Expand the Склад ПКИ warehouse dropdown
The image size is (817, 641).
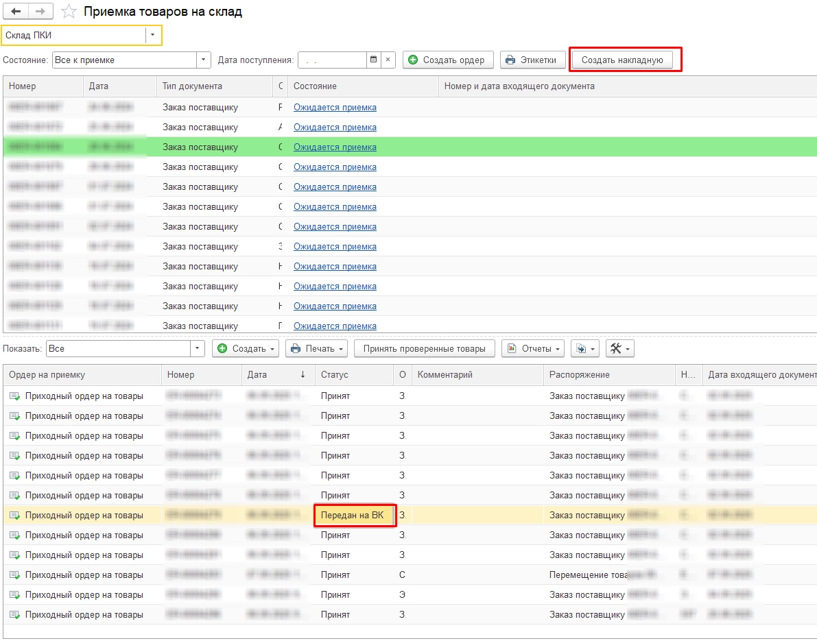[153, 36]
